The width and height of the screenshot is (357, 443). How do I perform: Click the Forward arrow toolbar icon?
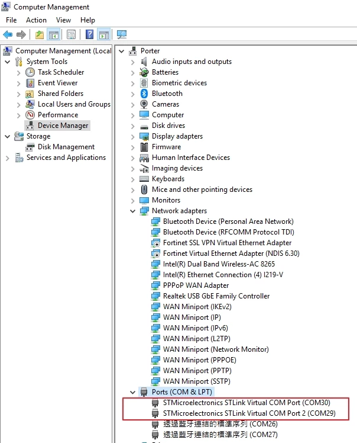pos(21,35)
